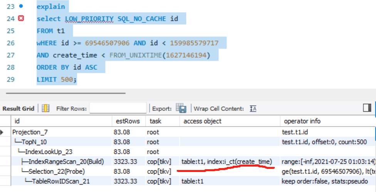Click the error marker on line 24
This screenshot has width=376, height=192.
(21, 18)
